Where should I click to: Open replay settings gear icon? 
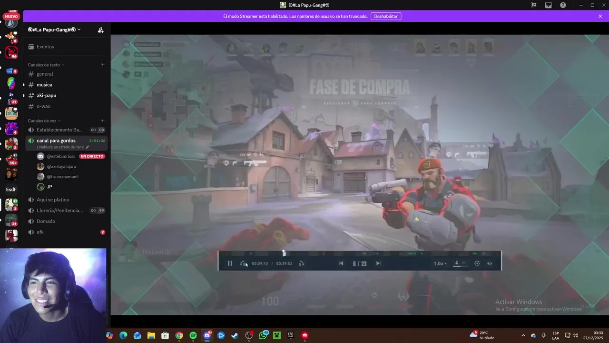pos(477,263)
